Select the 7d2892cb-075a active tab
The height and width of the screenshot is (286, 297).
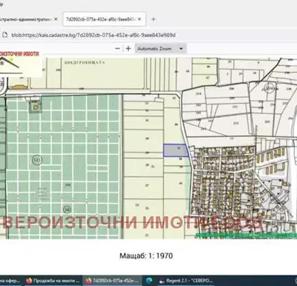(104, 19)
